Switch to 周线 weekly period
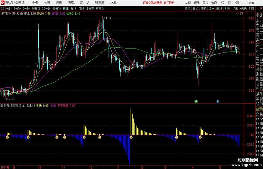 pyautogui.click(x=73, y=9)
